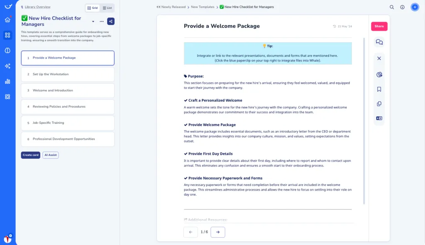
Task: Select card 1 Provide a Welcome Package
Action: point(68,58)
